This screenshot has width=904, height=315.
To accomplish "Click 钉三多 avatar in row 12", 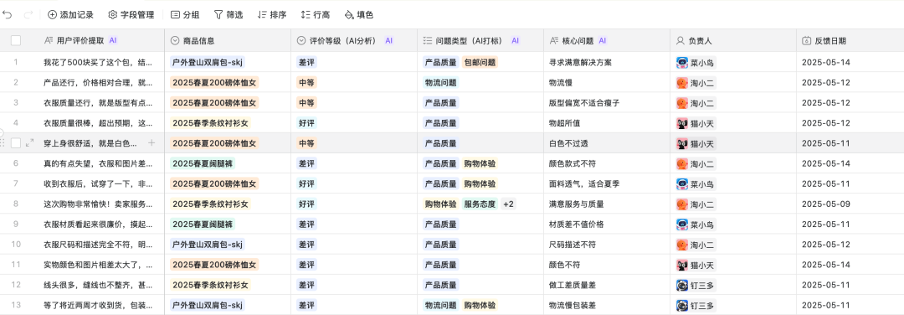I will coord(681,285).
